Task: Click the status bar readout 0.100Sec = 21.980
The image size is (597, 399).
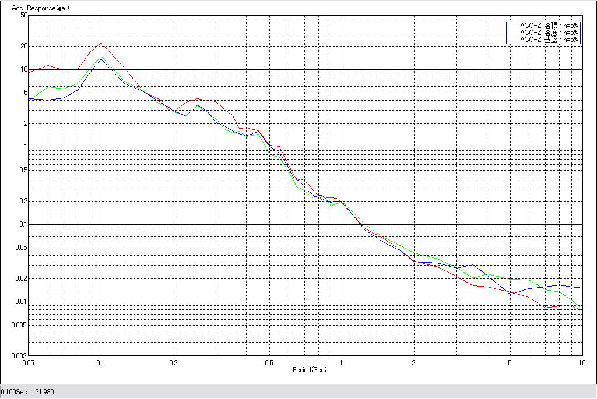Action: 27,392
